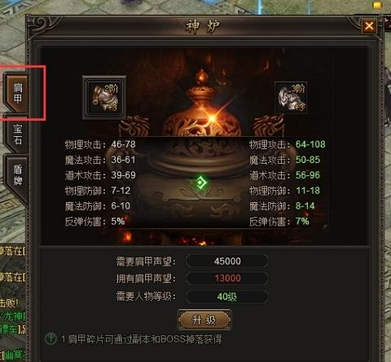Click the 升级 upgrade button
391x362 pixels.
[x=204, y=320]
